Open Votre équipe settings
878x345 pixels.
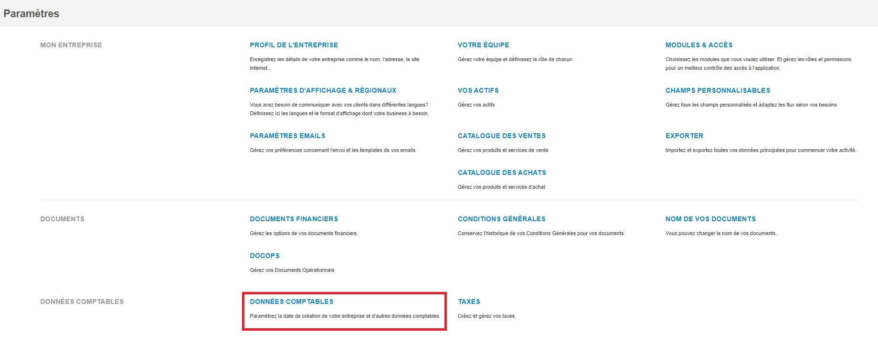(x=483, y=45)
